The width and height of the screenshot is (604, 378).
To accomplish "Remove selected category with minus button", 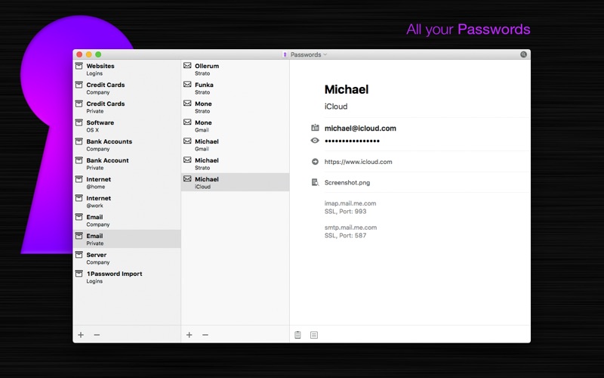I will [97, 335].
